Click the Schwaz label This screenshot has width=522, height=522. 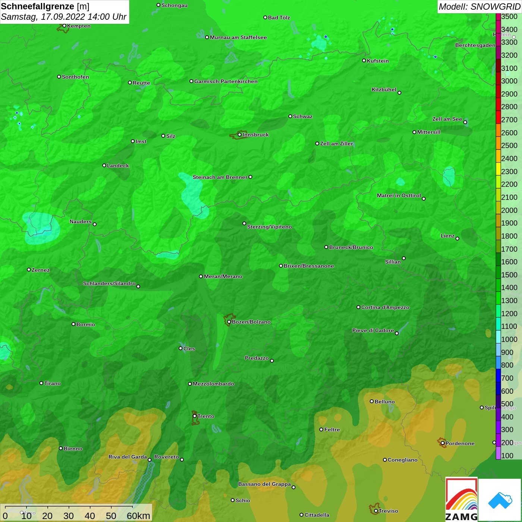point(303,116)
